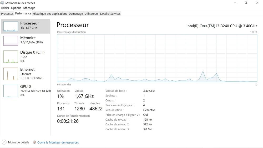
Task: Click the Disque 0 activity graph icon
Action: pyautogui.click(x=11, y=57)
